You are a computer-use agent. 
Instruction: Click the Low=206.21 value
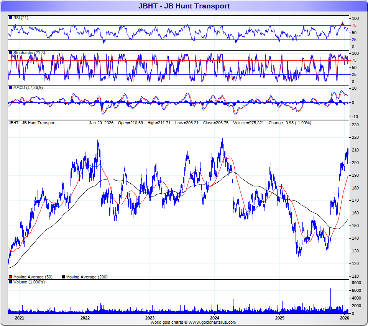pos(187,123)
